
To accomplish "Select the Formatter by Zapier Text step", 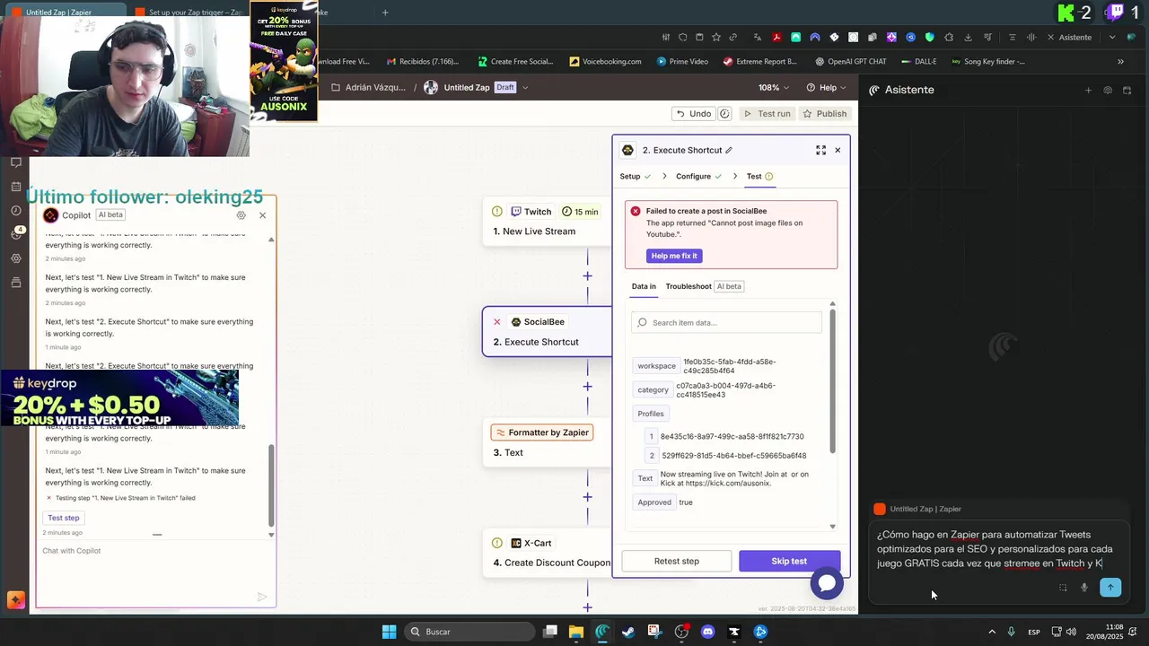I will click(x=547, y=442).
